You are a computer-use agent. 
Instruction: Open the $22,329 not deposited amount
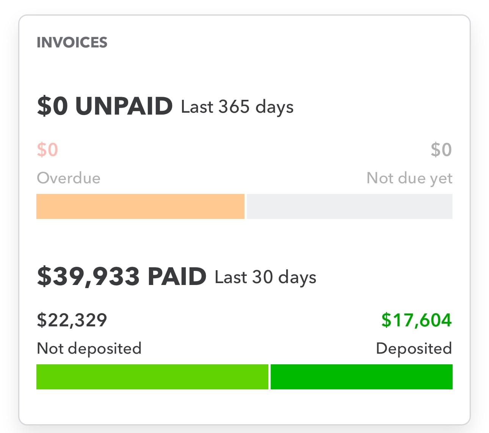pyautogui.click(x=72, y=320)
